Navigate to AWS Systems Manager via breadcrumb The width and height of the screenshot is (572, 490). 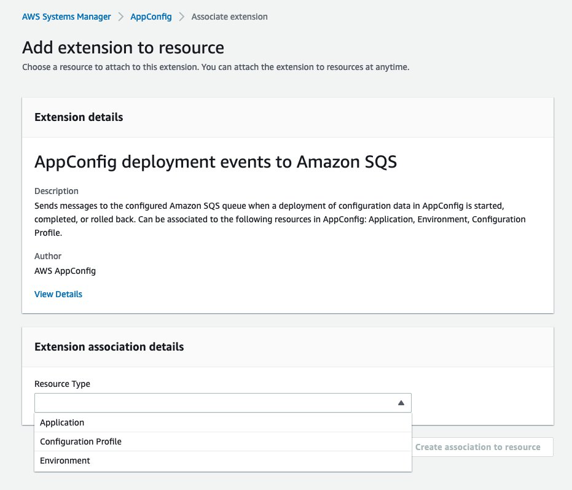[66, 17]
